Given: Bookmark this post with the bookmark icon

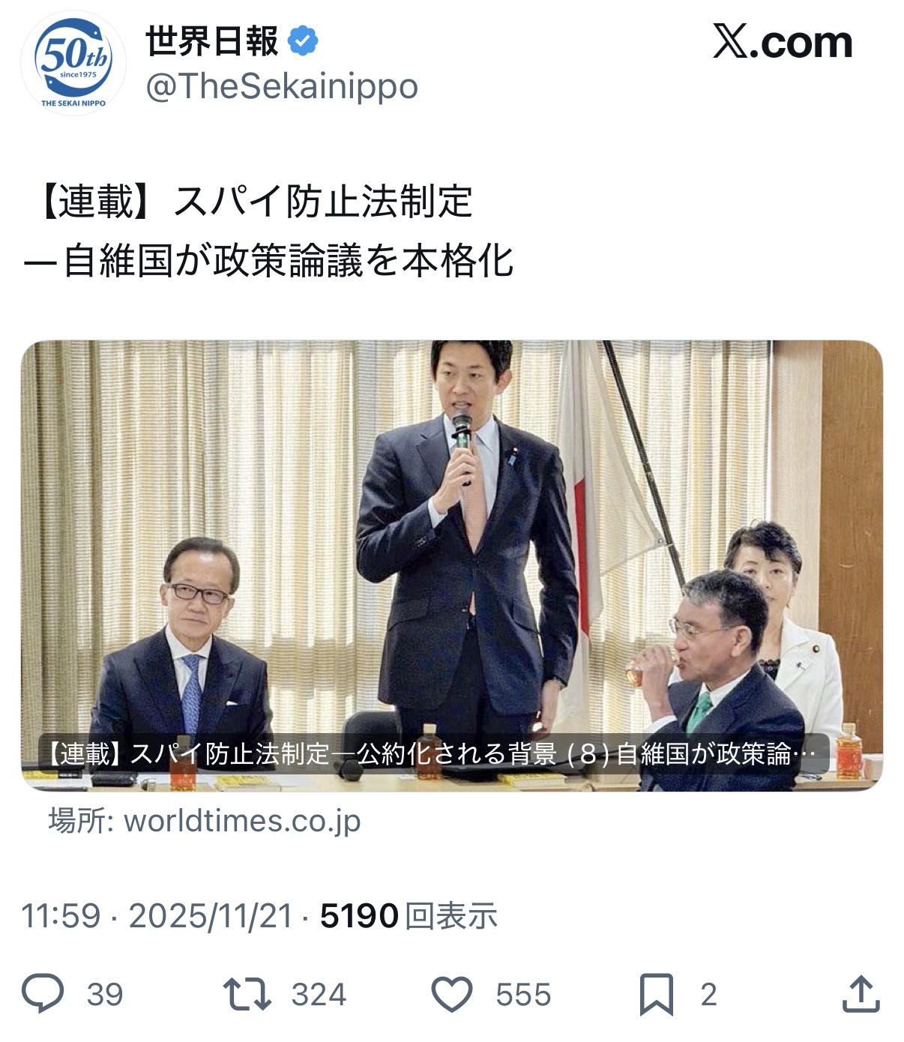Looking at the screenshot, I should tap(657, 995).
